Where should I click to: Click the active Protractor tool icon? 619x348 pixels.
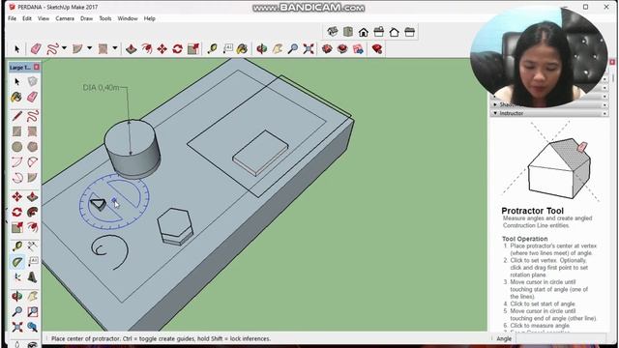tap(17, 262)
